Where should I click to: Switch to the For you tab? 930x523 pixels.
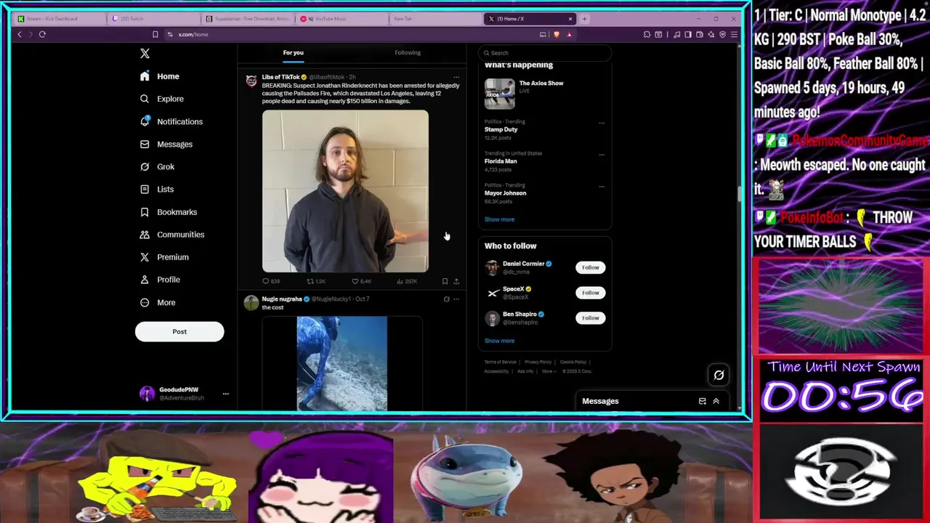(294, 52)
